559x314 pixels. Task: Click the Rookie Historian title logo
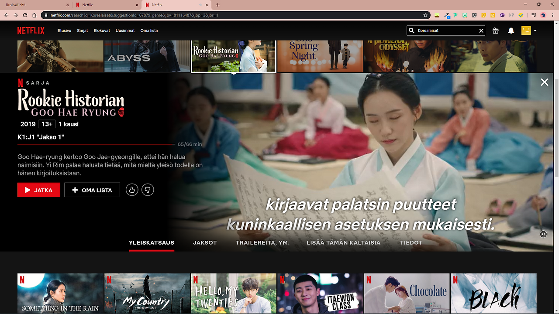71,102
